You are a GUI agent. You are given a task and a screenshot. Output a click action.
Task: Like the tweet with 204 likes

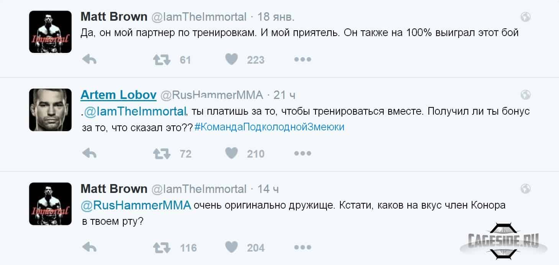232,247
